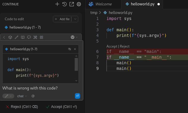Screen dimensions: 188x113
Task: Expand the Add file dropdown arrow
Action: pyautogui.click(x=75, y=19)
